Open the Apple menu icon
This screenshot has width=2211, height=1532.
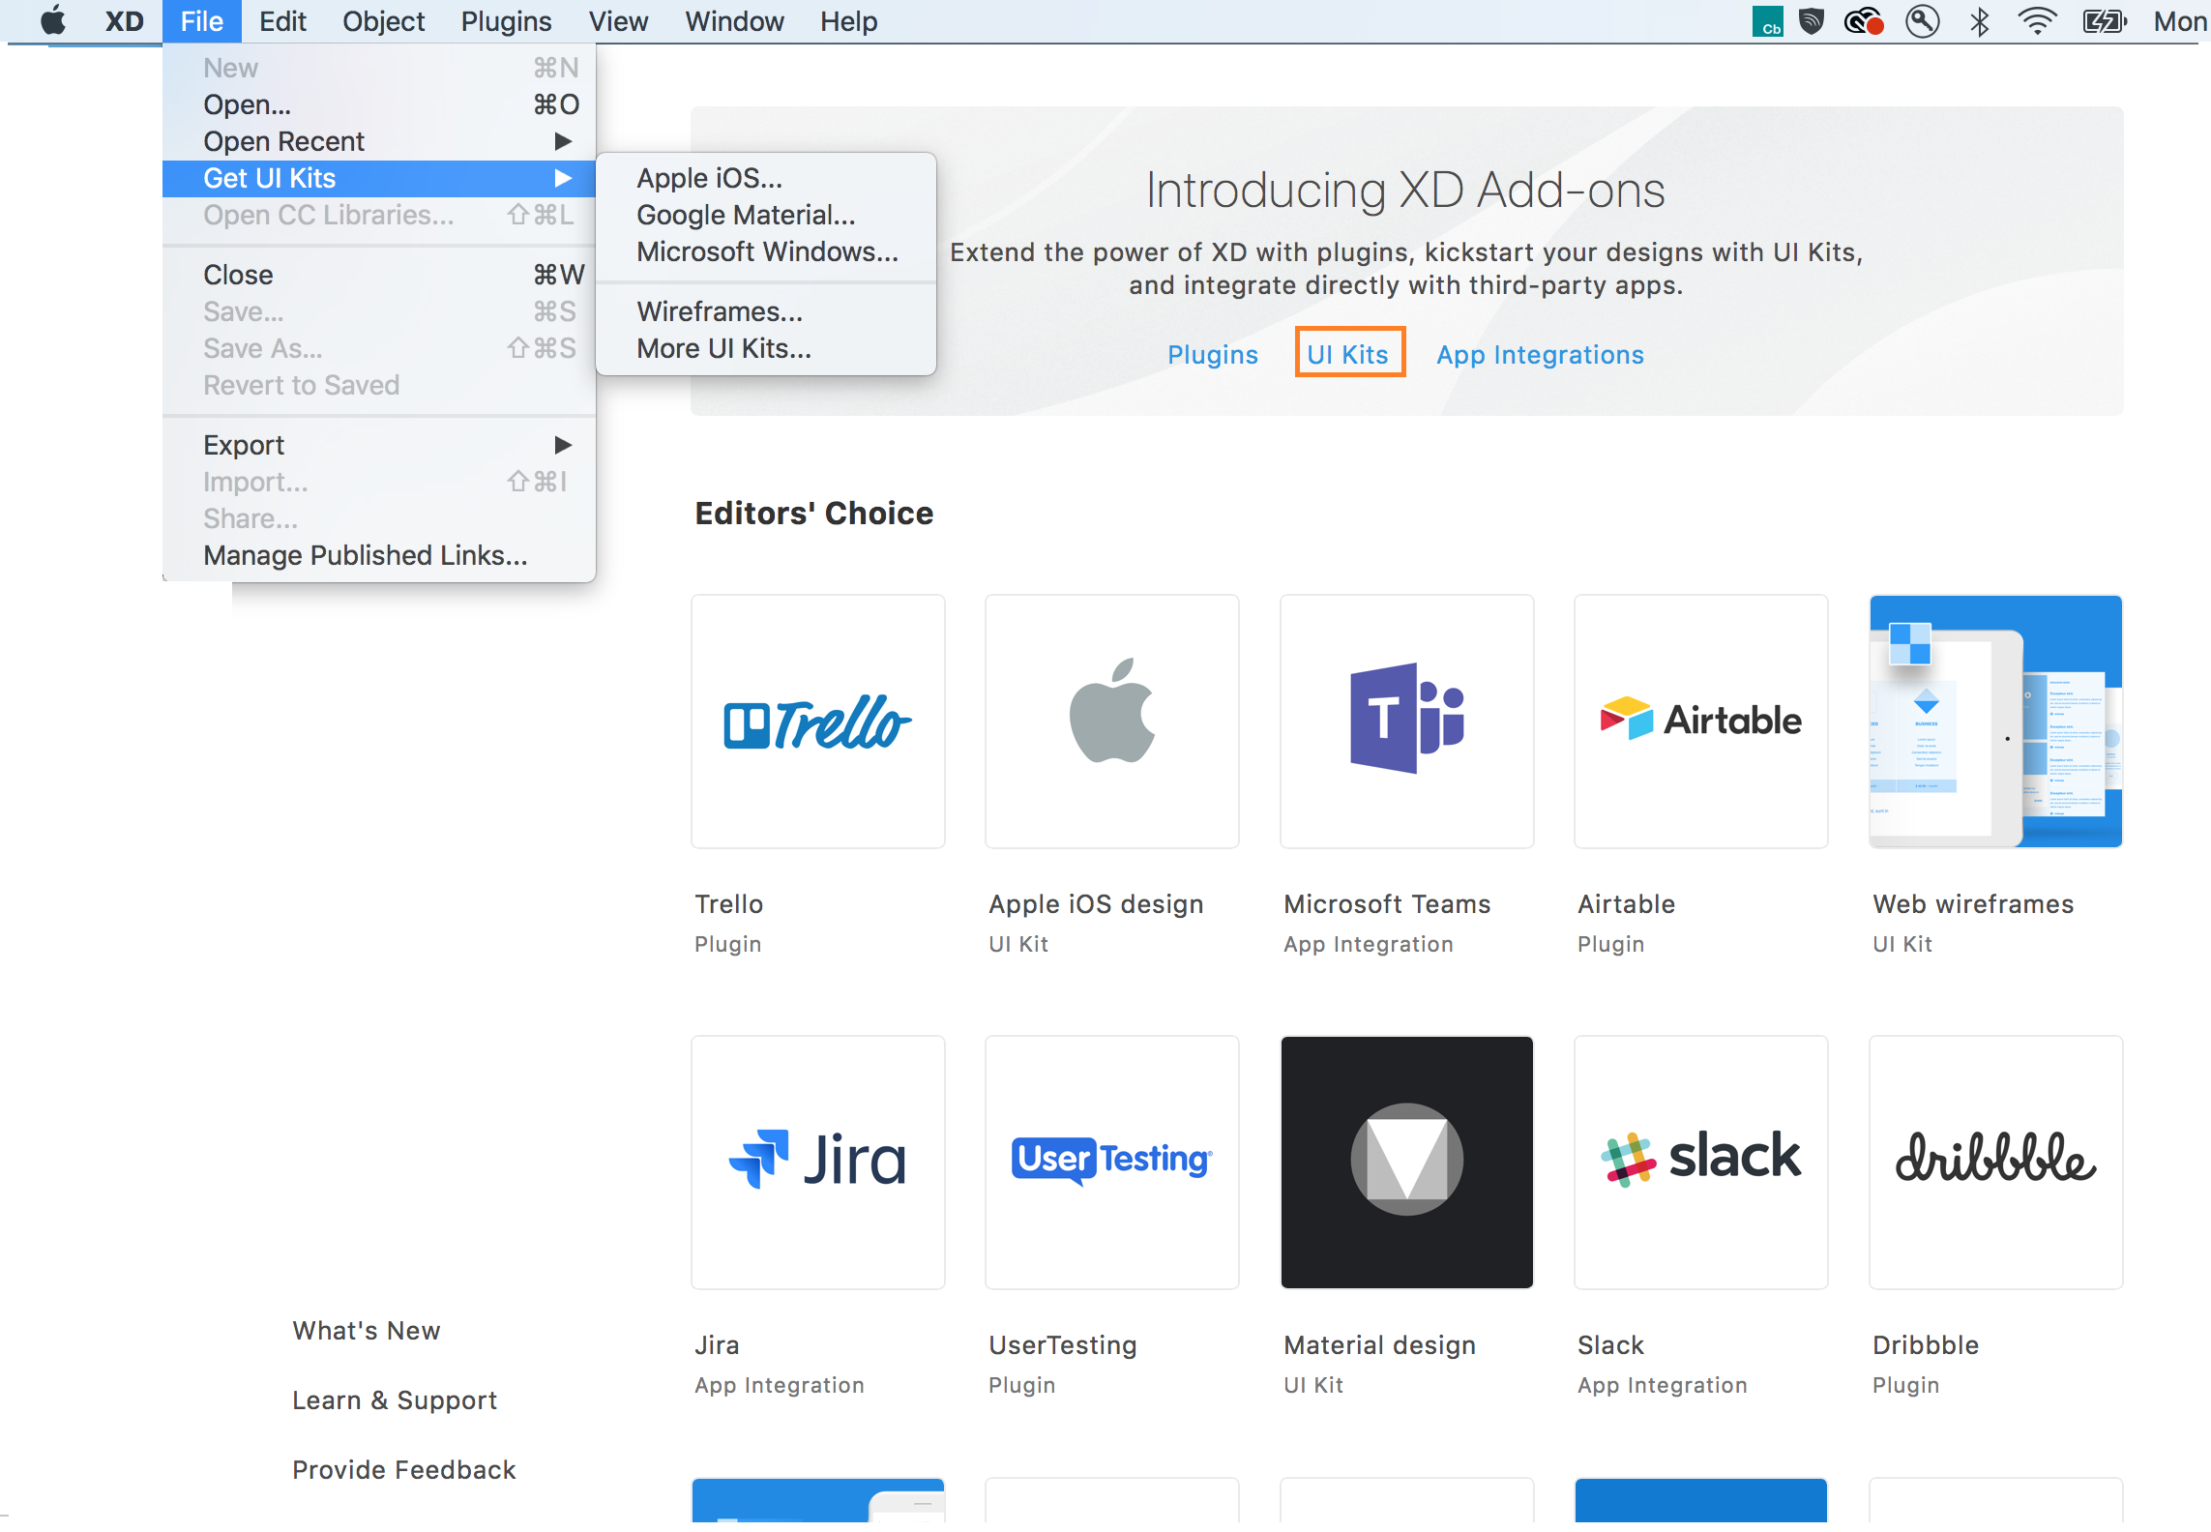click(54, 20)
